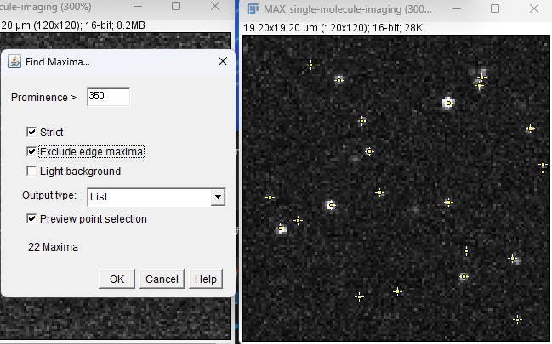
Task: Click the brightest circled maximum spot near top right
Action: pyautogui.click(x=448, y=103)
